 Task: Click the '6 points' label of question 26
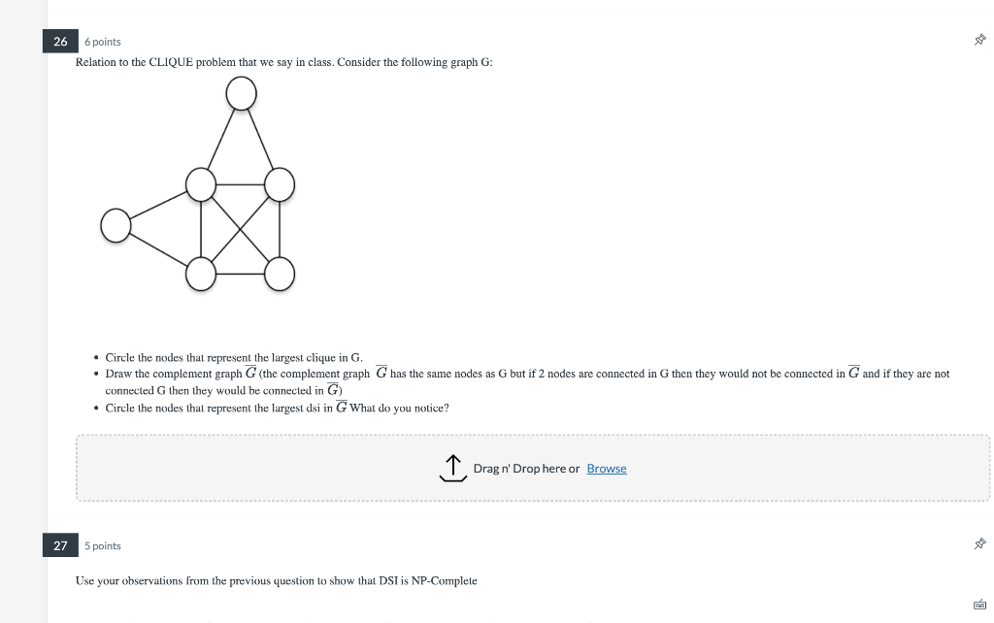[x=102, y=41]
